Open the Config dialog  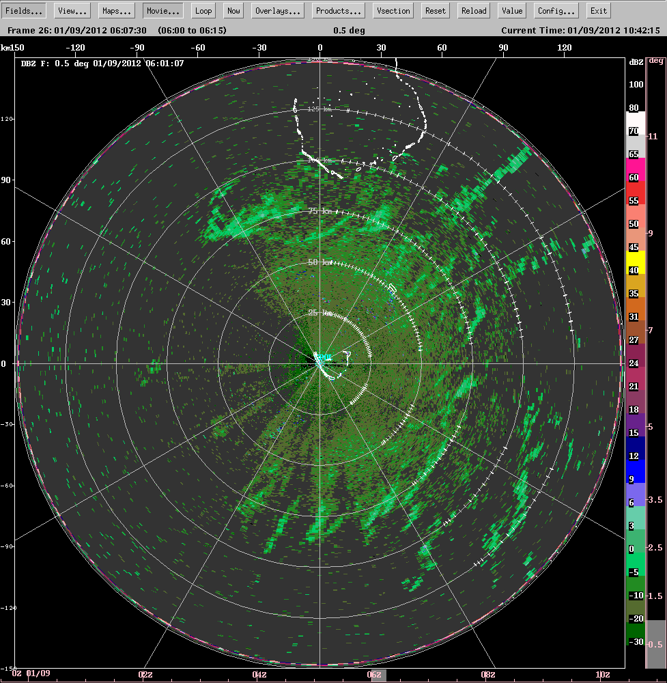click(x=555, y=10)
